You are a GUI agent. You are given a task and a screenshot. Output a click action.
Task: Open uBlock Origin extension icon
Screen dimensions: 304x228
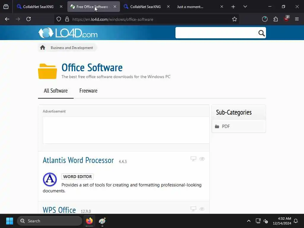pos(286,19)
